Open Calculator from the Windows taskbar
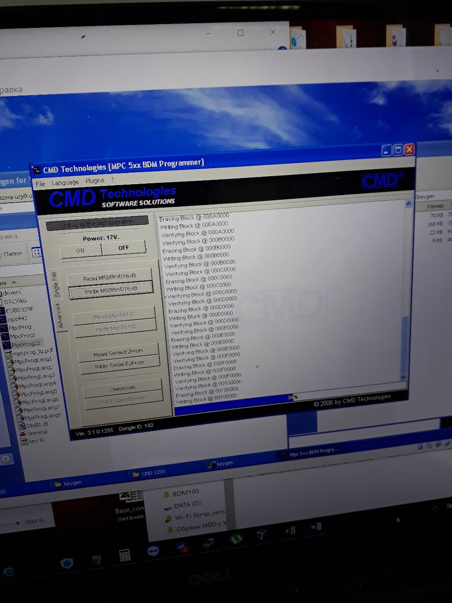Image resolution: width=452 pixels, height=603 pixels. click(124, 555)
